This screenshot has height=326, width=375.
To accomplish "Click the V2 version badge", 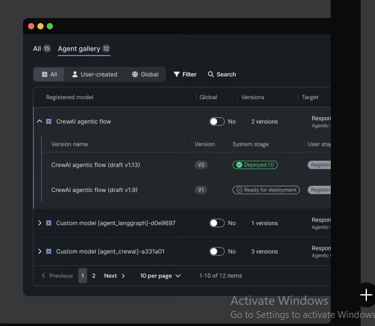I will pos(201,165).
